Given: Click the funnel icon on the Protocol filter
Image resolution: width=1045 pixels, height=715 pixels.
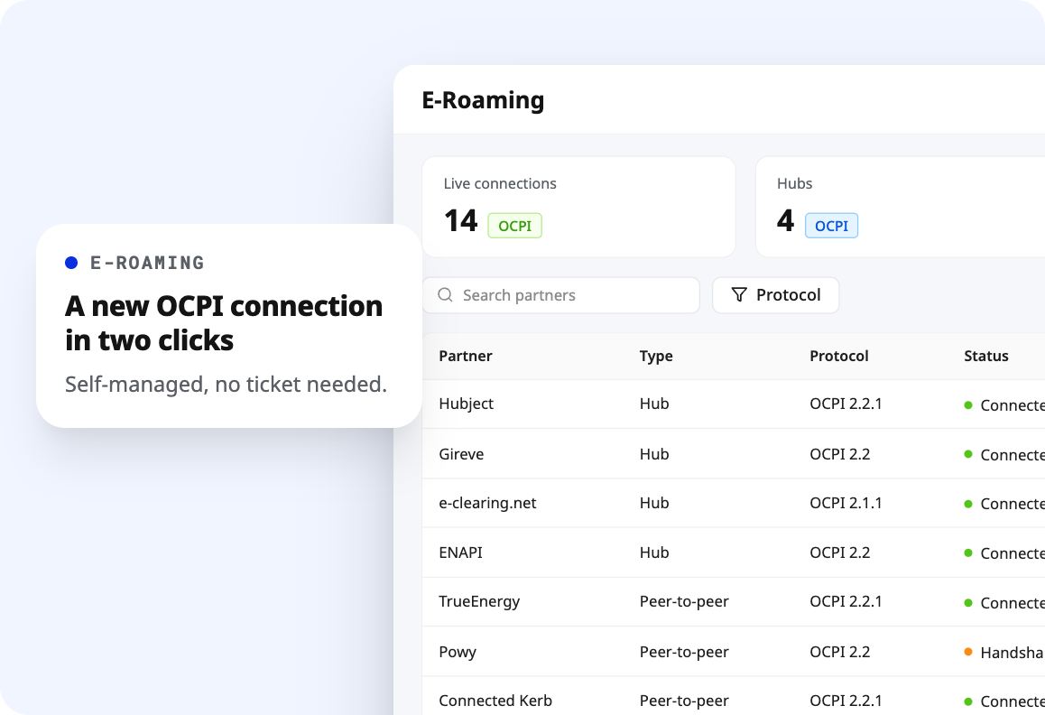Looking at the screenshot, I should [739, 295].
